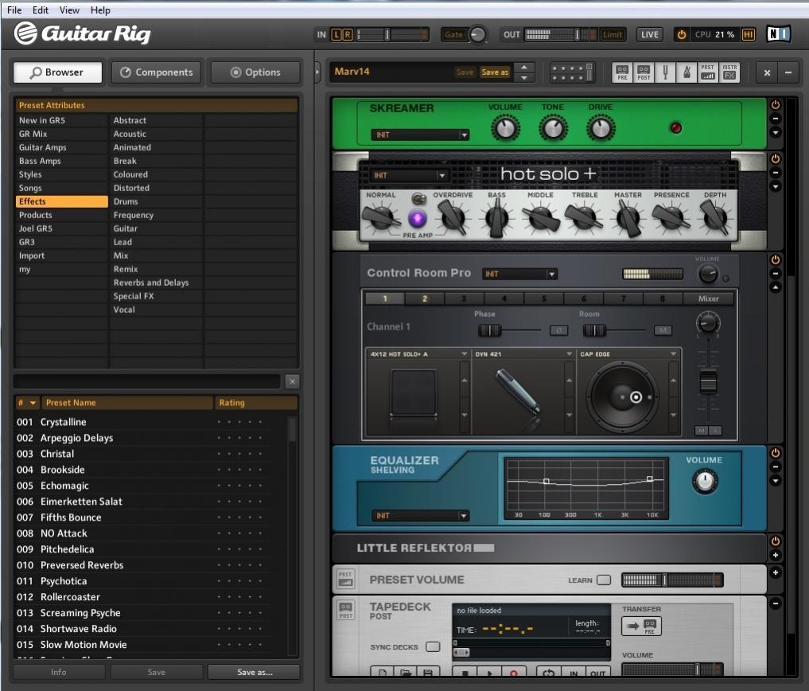This screenshot has height=691, width=809.
Task: Toggle the global power button near CPU
Action: pyautogui.click(x=681, y=34)
